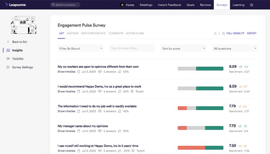This screenshot has height=154, width=270.
Task: Expand the Filter By Round dropdown
Action: [x=81, y=49]
